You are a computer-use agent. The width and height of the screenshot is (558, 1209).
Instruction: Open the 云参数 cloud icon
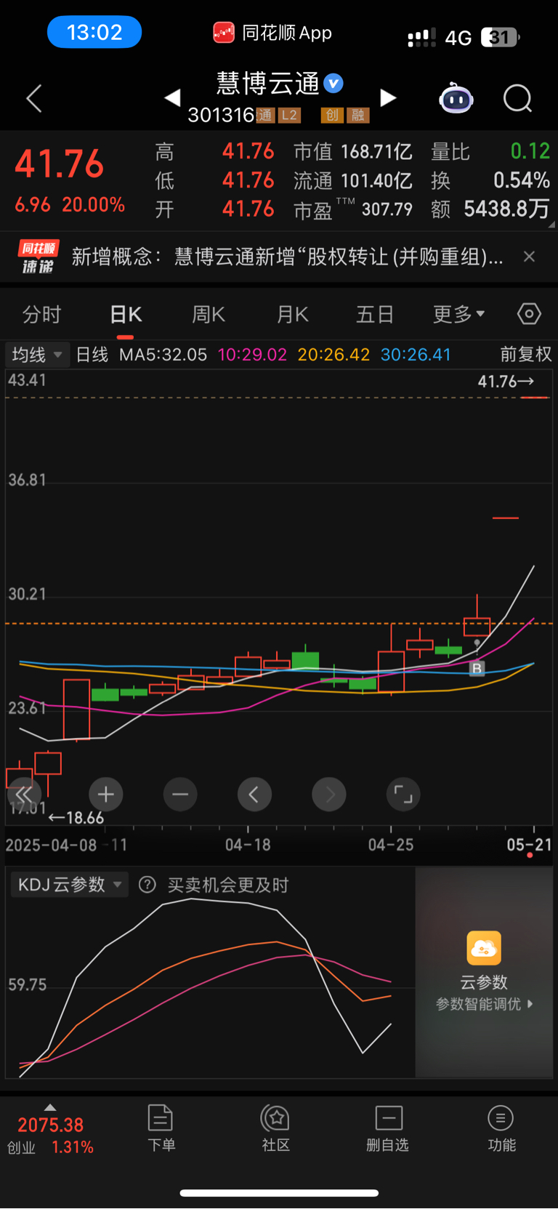484,948
